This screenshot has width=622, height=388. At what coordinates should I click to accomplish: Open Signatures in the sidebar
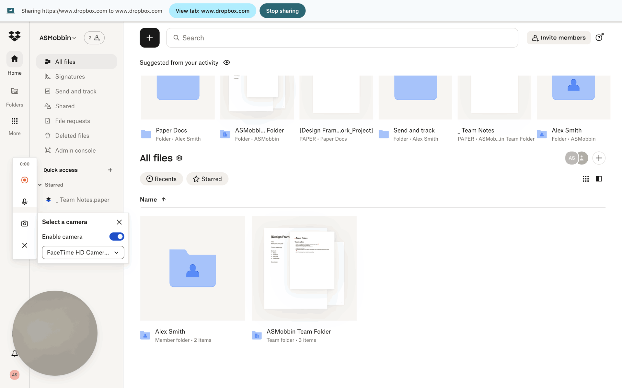tap(76, 77)
